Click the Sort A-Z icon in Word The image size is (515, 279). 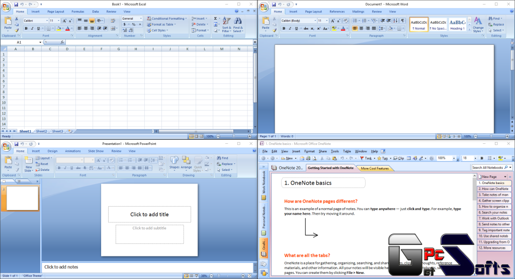[395, 21]
